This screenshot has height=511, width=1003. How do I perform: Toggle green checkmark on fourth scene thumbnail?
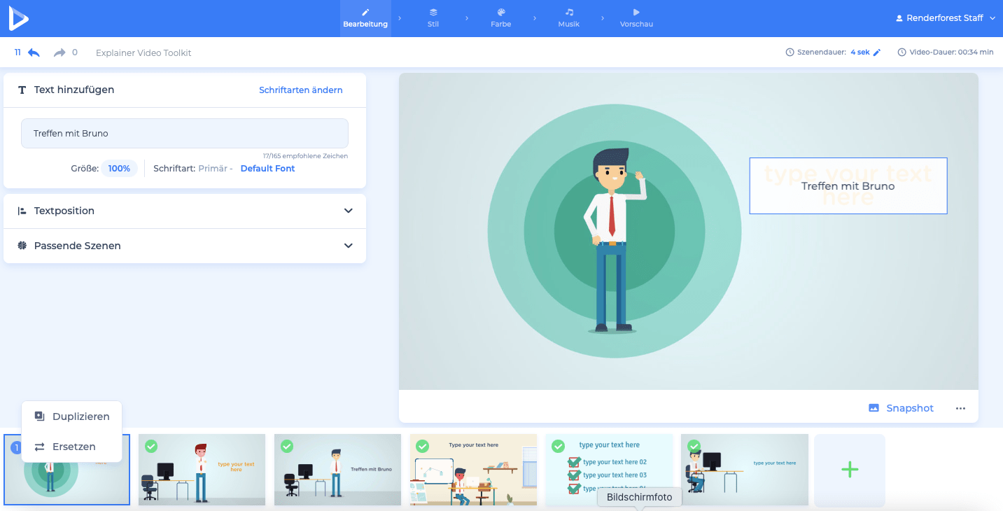coord(422,446)
